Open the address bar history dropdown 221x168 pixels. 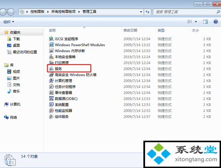point(141,12)
